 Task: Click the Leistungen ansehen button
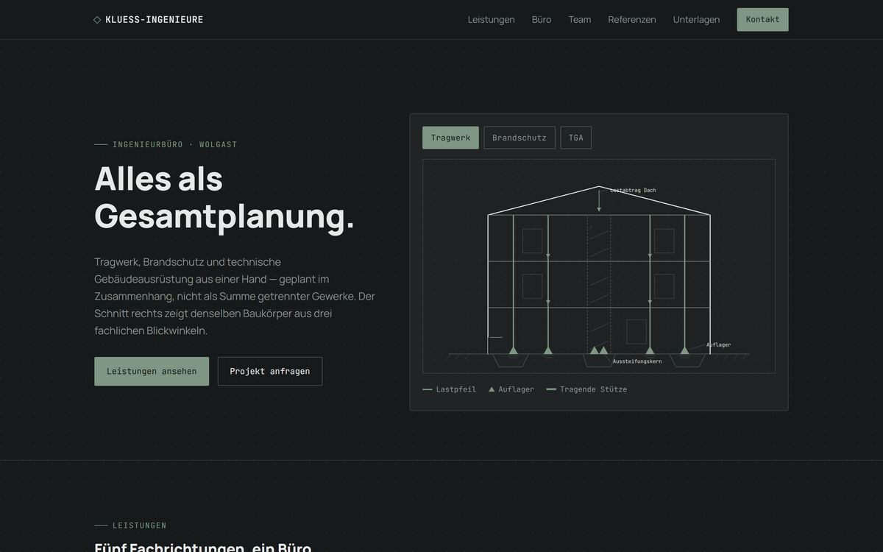point(152,372)
